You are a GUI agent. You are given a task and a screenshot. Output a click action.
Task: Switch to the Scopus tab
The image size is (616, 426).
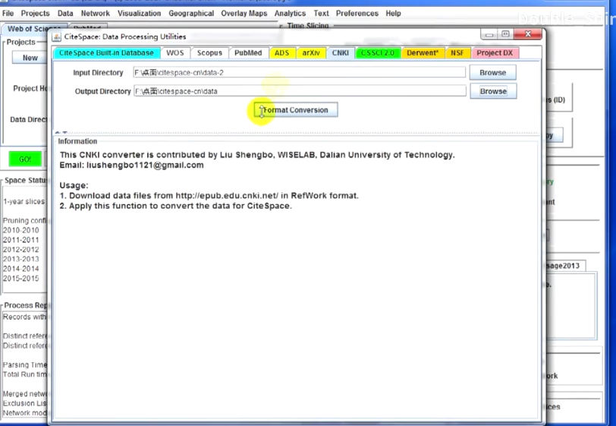click(209, 53)
